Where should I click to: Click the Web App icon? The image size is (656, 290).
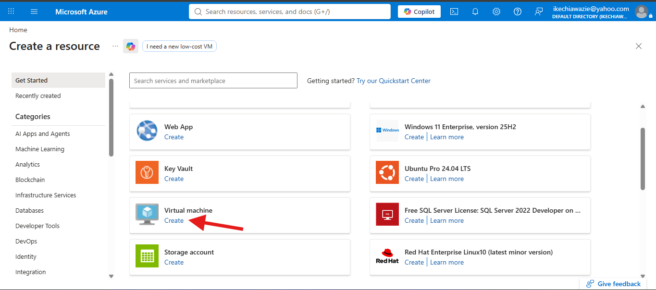147,131
